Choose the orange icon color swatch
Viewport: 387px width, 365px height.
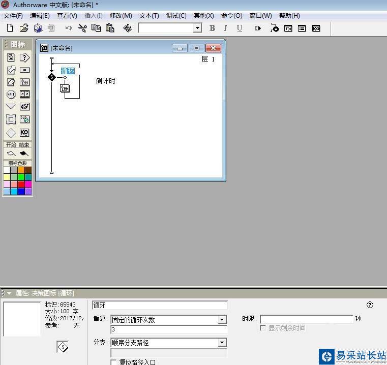coord(21,170)
